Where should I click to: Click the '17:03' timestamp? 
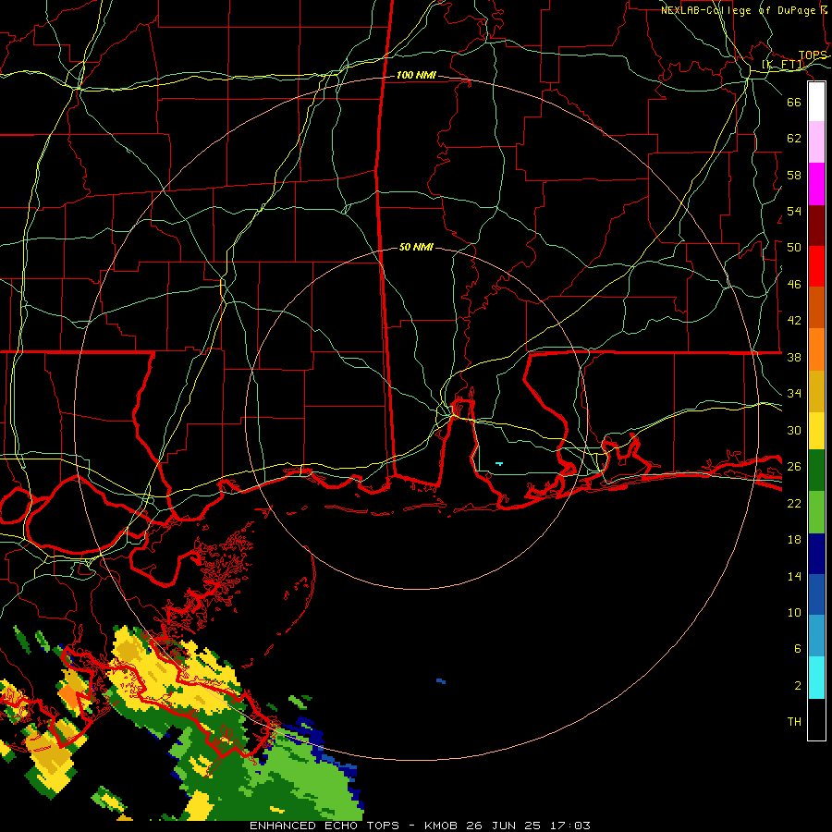(x=569, y=826)
